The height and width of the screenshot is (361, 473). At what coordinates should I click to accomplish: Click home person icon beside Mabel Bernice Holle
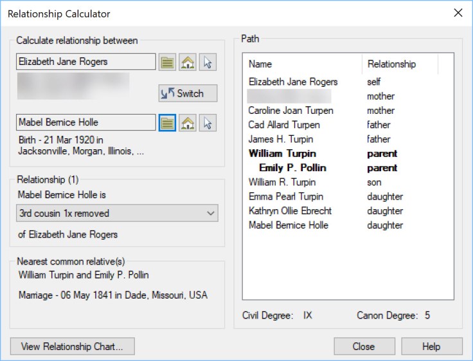(187, 123)
